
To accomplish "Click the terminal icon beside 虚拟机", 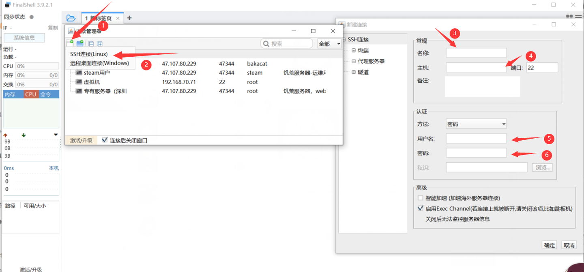I will click(x=79, y=82).
